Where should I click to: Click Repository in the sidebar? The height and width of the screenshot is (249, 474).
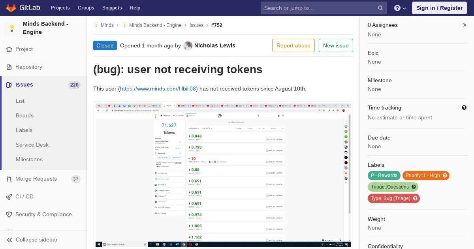29,67
